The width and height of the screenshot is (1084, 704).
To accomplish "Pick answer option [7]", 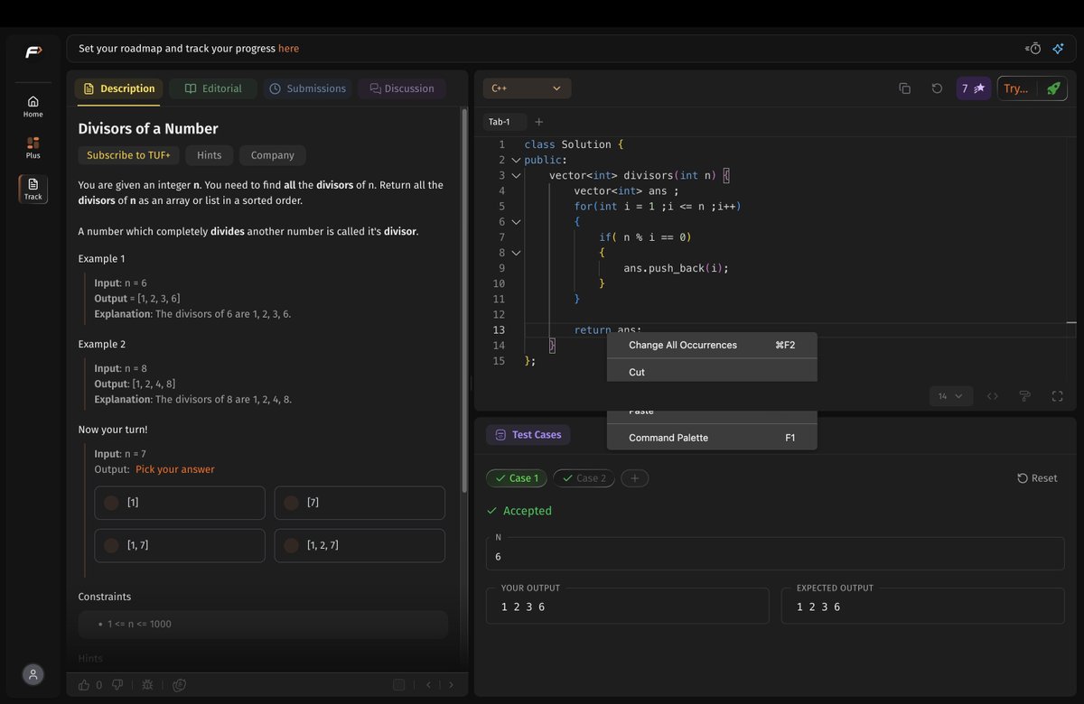I will pyautogui.click(x=360, y=503).
